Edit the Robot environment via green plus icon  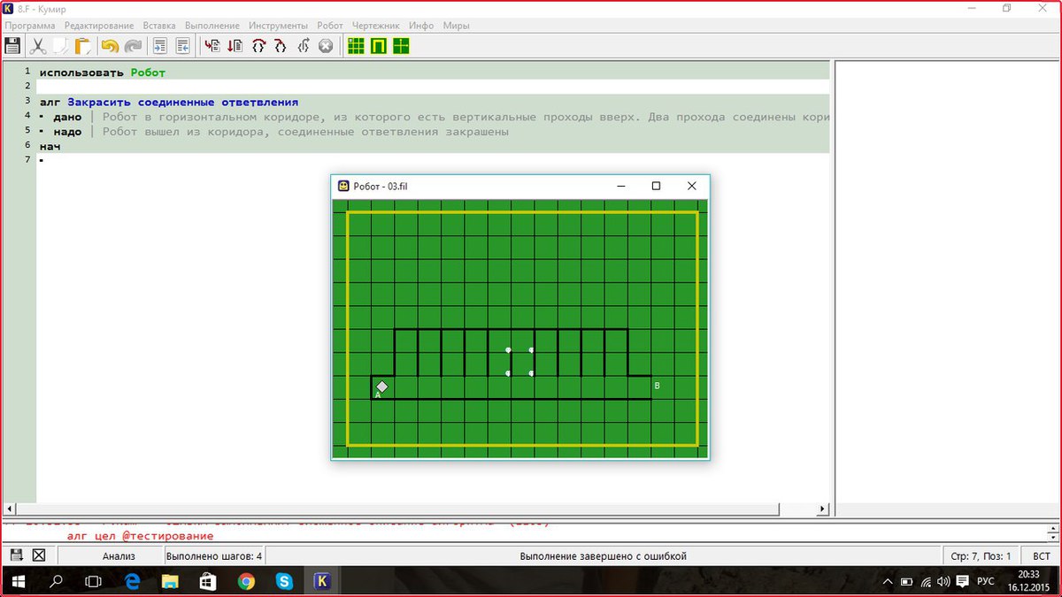tap(400, 46)
